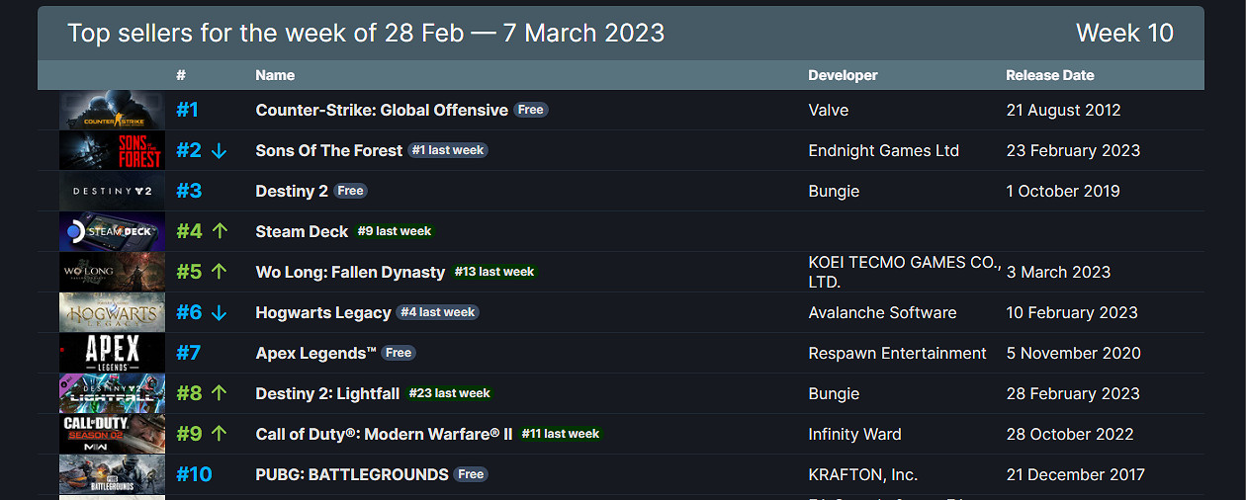
Task: Click the up arrow beside rank #9
Action: 220,434
